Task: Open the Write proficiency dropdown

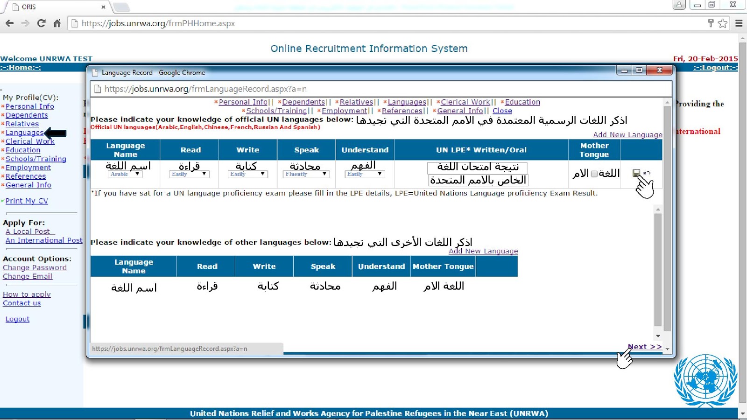Action: [x=248, y=174]
